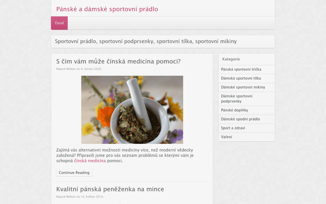Select category Pánská sportovní trička
Screen dimensions: 326x204
(241, 69)
